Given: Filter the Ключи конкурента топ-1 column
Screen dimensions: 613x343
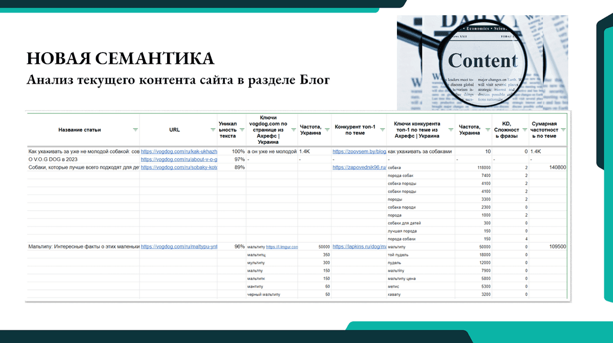Looking at the screenshot, I should [451, 130].
